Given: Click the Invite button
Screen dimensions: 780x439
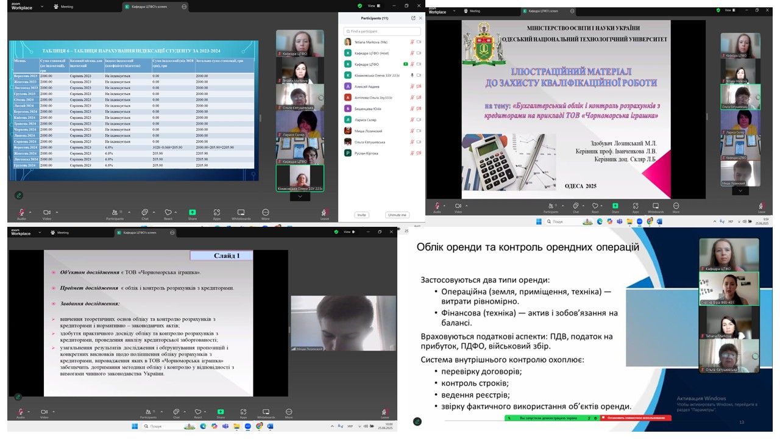Looking at the screenshot, I should (362, 215).
